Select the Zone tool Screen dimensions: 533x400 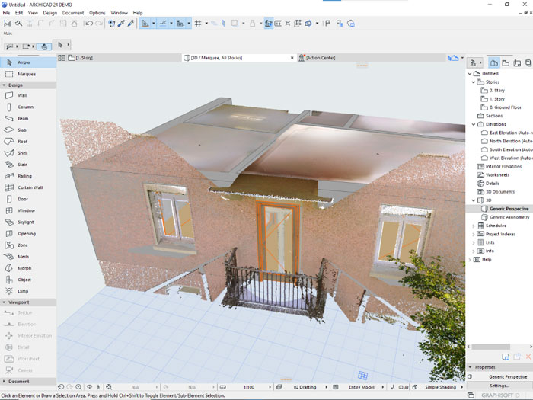28,245
